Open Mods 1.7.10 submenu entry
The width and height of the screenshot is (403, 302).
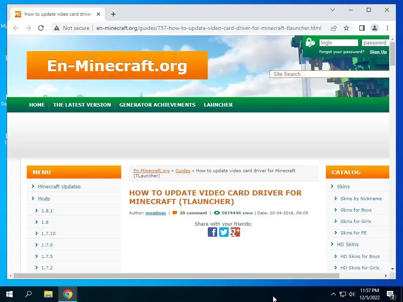click(48, 234)
